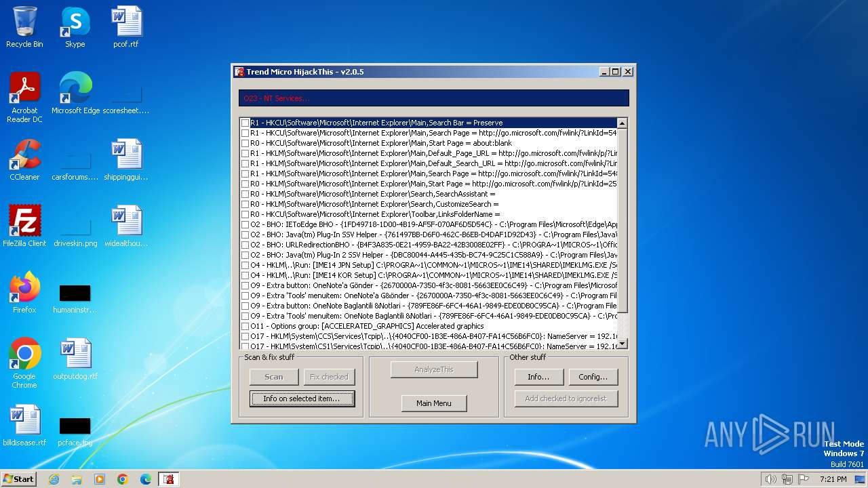
Task: Click the Scan button
Action: point(274,377)
